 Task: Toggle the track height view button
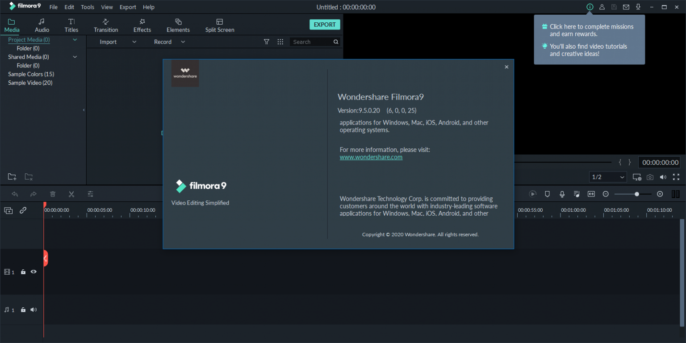click(x=675, y=194)
